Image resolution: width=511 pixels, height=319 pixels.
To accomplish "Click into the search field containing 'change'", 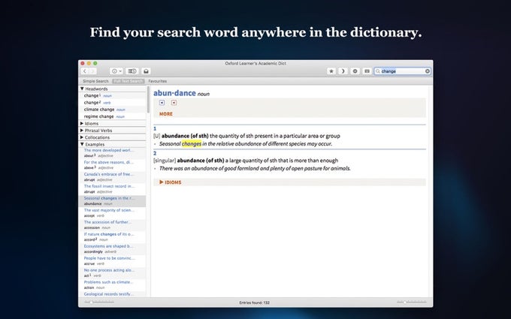I will (x=403, y=71).
